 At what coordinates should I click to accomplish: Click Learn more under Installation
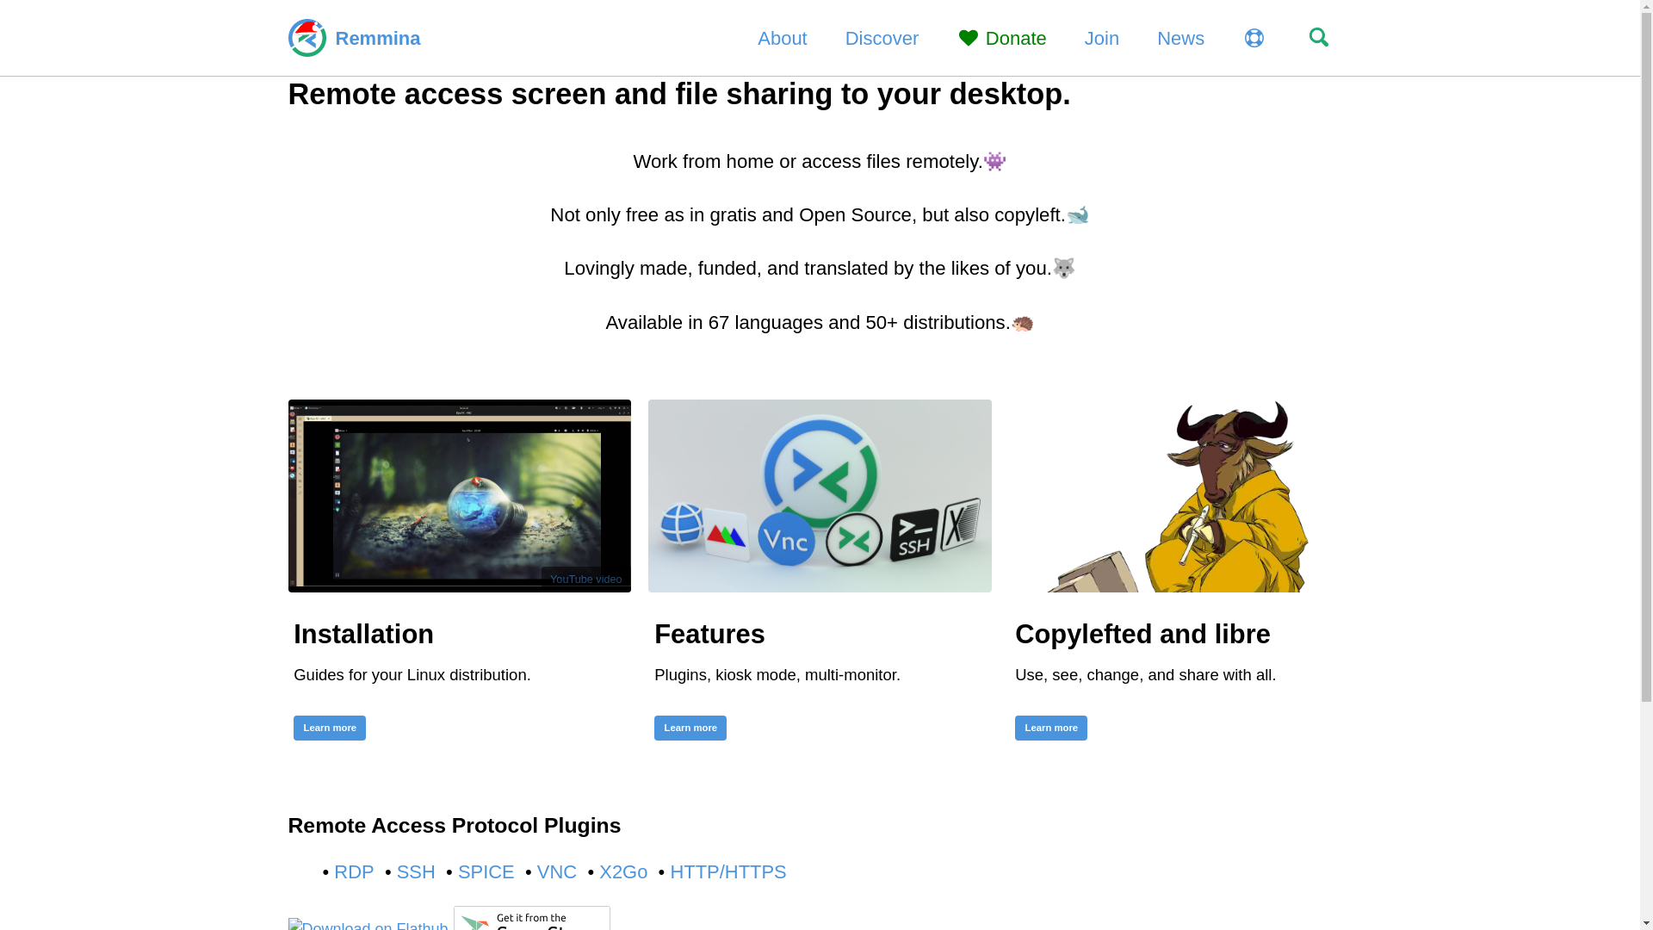(x=329, y=728)
